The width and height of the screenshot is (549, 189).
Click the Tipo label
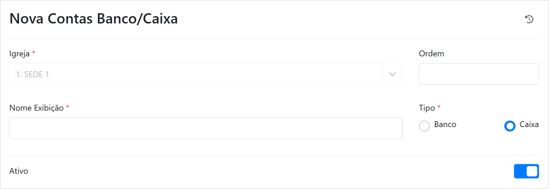427,108
